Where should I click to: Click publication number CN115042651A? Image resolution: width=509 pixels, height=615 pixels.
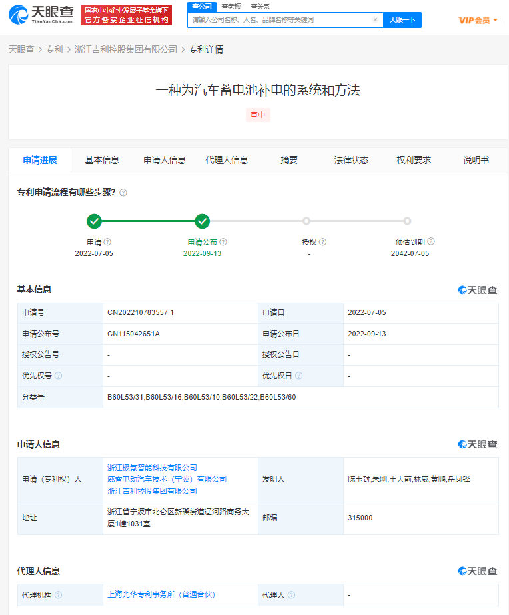[133, 334]
